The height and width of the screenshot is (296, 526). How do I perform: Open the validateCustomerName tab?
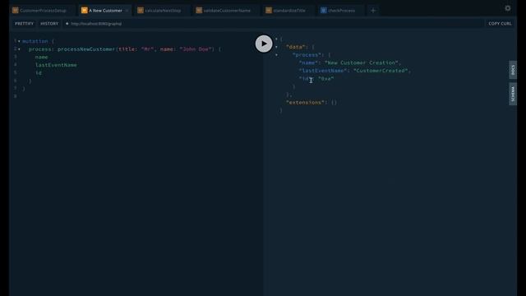click(227, 11)
